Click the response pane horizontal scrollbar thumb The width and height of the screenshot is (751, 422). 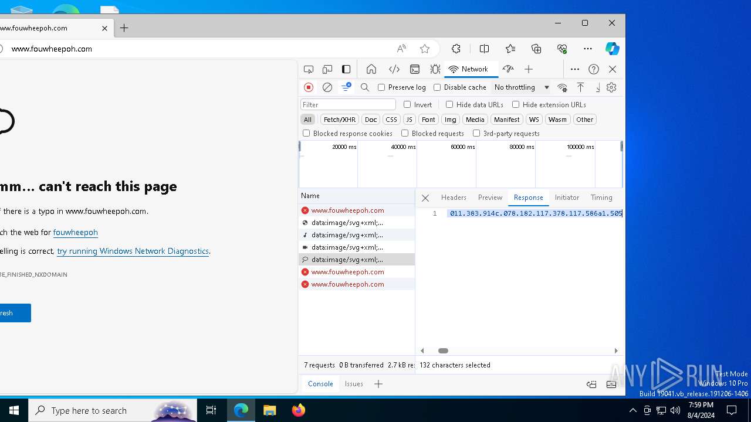pos(444,350)
